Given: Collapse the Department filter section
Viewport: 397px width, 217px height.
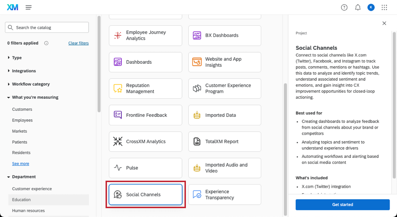Looking at the screenshot, I should point(23,177).
